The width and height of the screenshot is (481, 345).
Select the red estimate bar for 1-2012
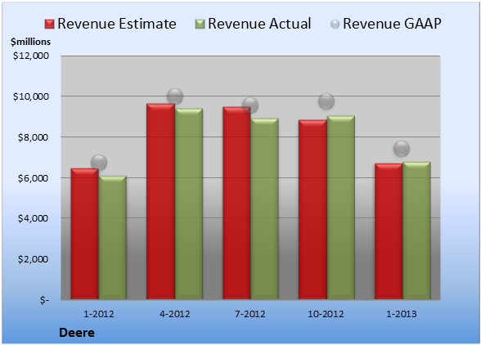85,234
